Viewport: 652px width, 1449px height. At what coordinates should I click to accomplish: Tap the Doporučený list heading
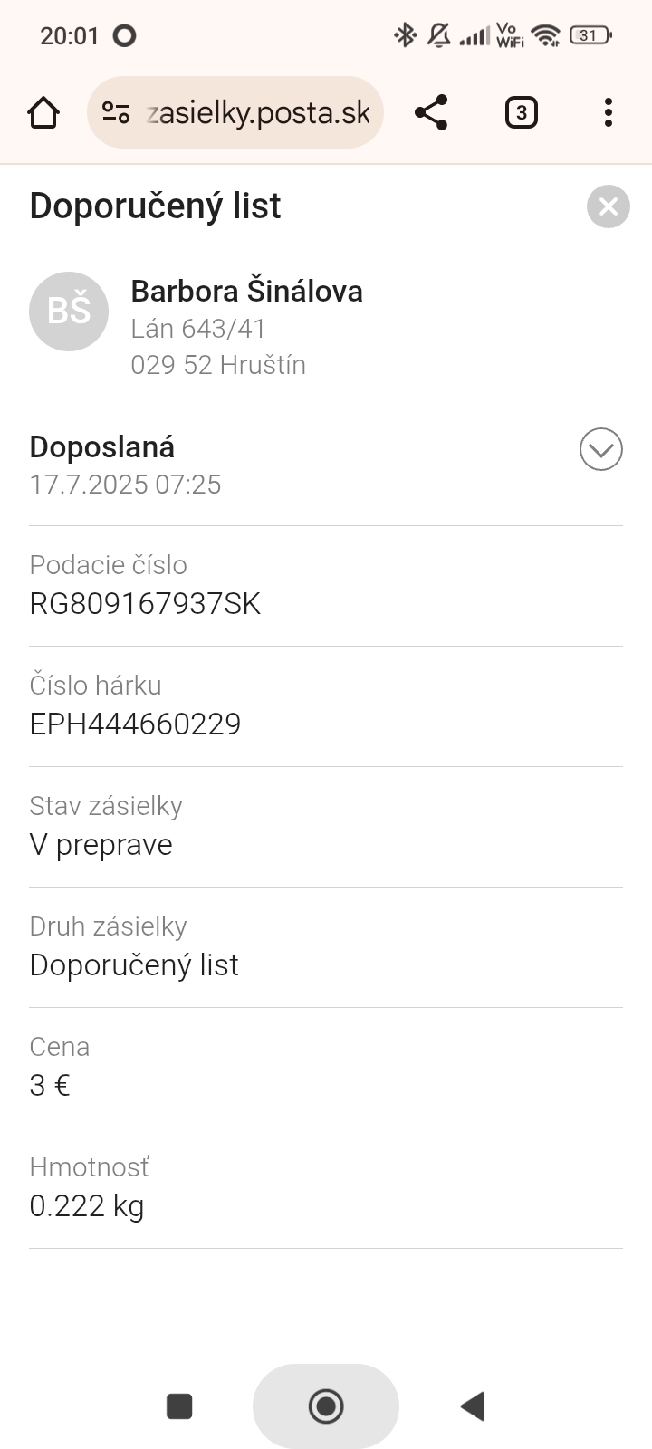155,206
